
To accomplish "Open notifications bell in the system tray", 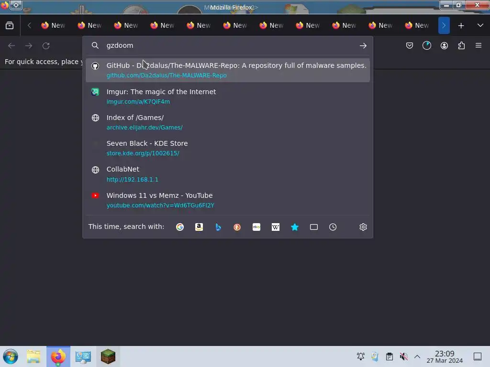I will tap(361, 356).
